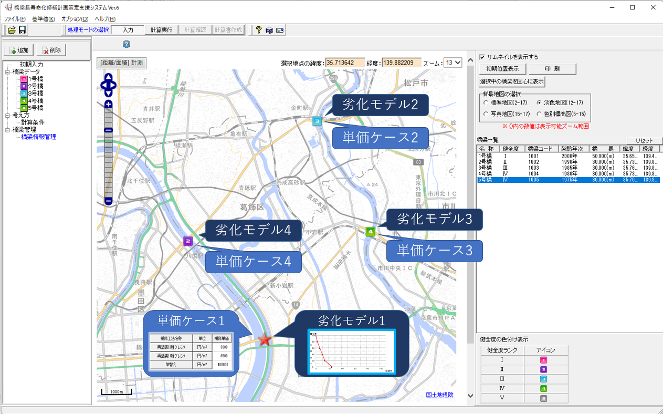The image size is (663, 414).
Task: Click 選択中の橋梁を図心に表示 button
Action: [512, 82]
